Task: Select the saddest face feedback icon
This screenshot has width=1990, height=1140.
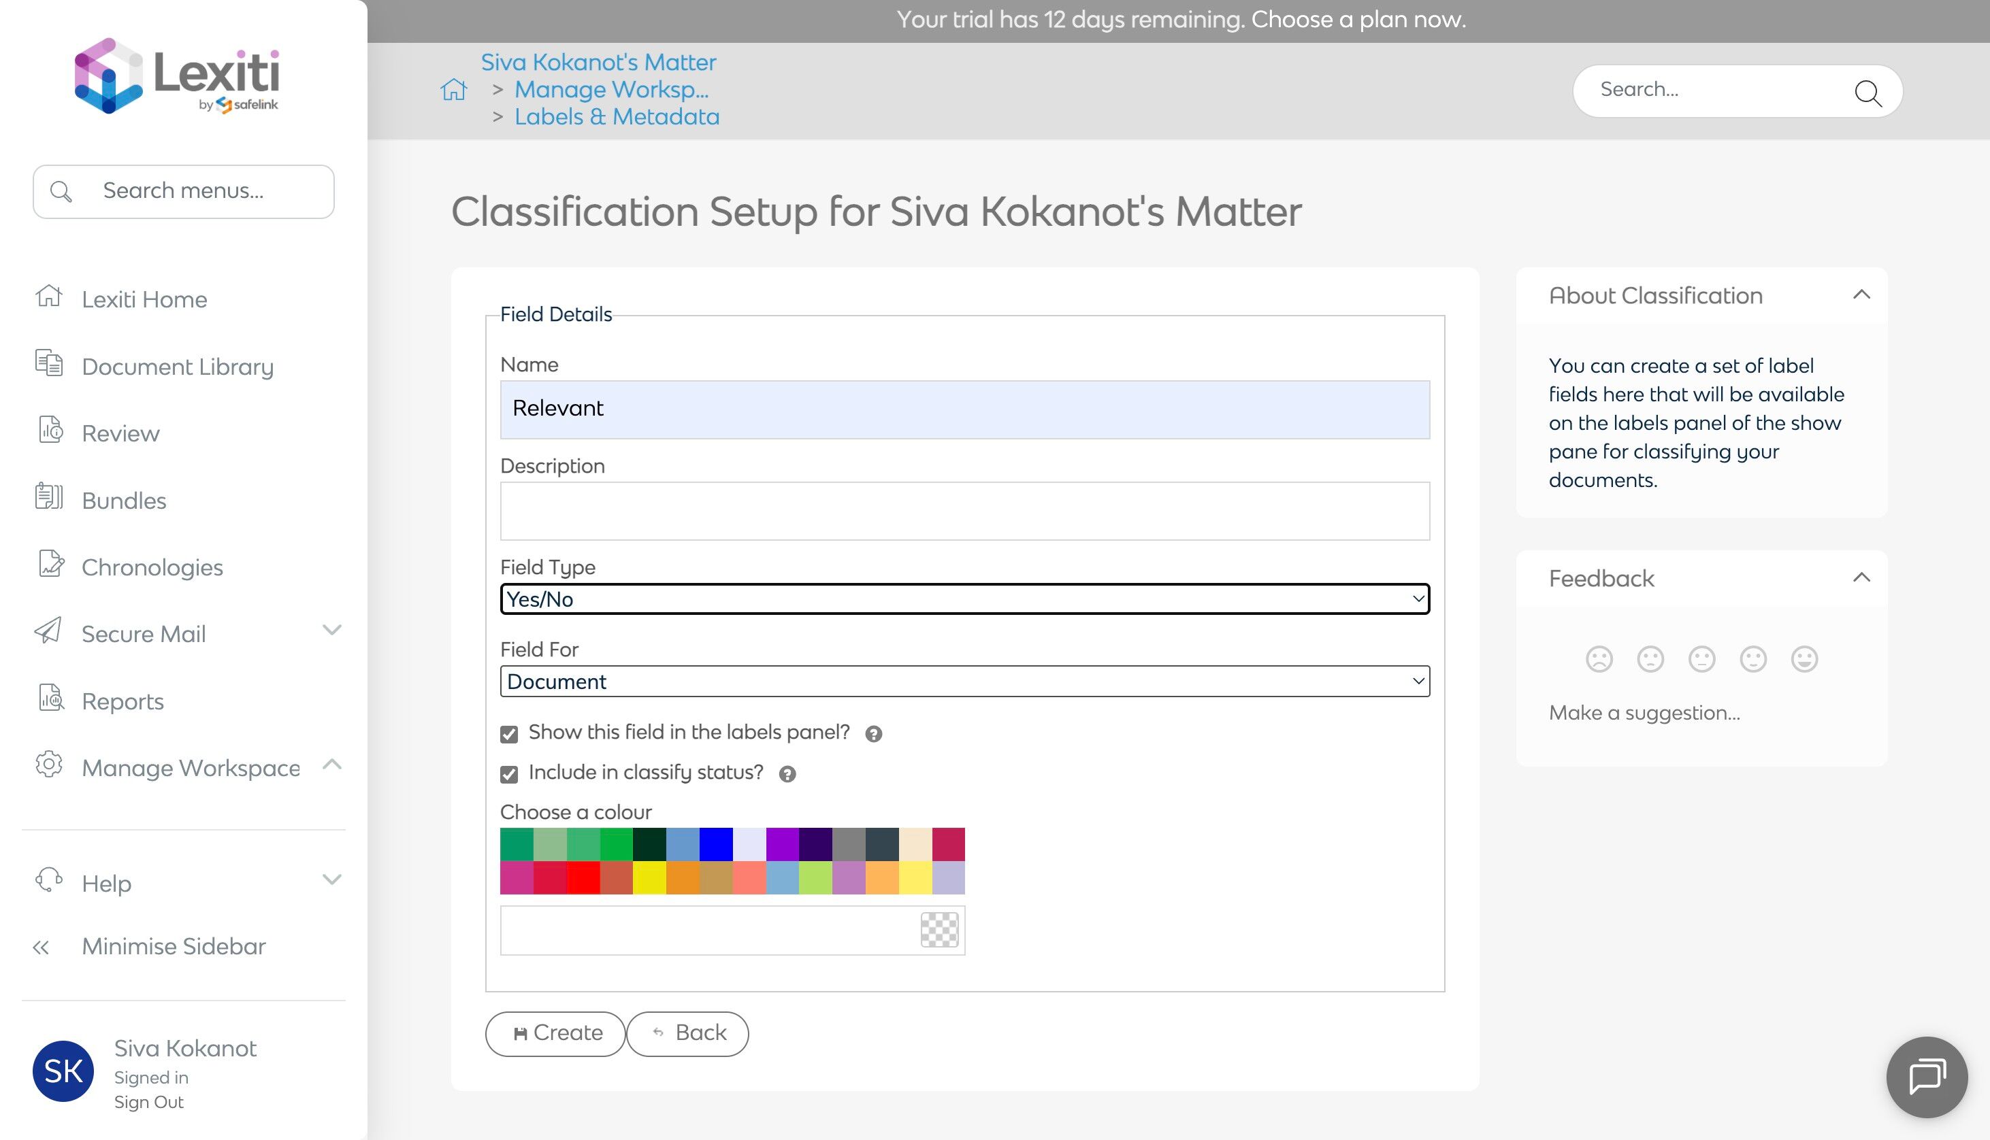Action: (1599, 659)
